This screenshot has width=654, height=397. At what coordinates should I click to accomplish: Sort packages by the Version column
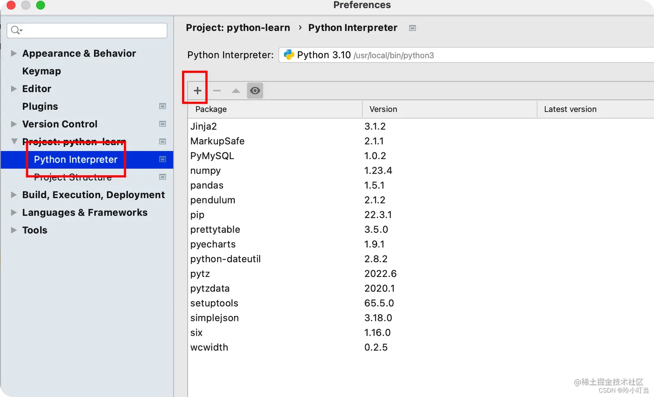pyautogui.click(x=383, y=109)
